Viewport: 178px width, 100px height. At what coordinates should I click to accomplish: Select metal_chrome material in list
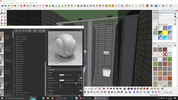tap(21, 95)
